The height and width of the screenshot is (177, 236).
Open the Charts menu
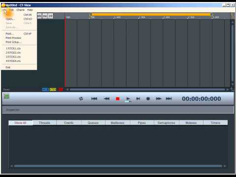click(x=21, y=10)
